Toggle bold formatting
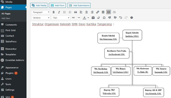 [53, 12]
